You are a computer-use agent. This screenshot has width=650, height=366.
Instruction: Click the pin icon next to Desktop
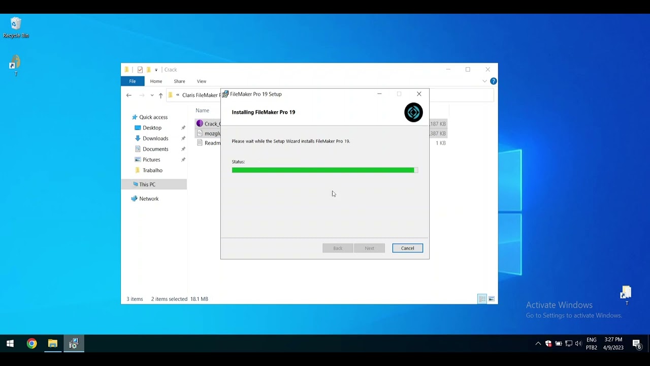183,128
